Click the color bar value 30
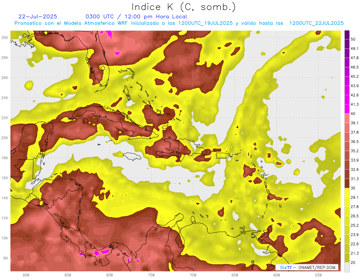The image size is (361, 279). pos(353,188)
